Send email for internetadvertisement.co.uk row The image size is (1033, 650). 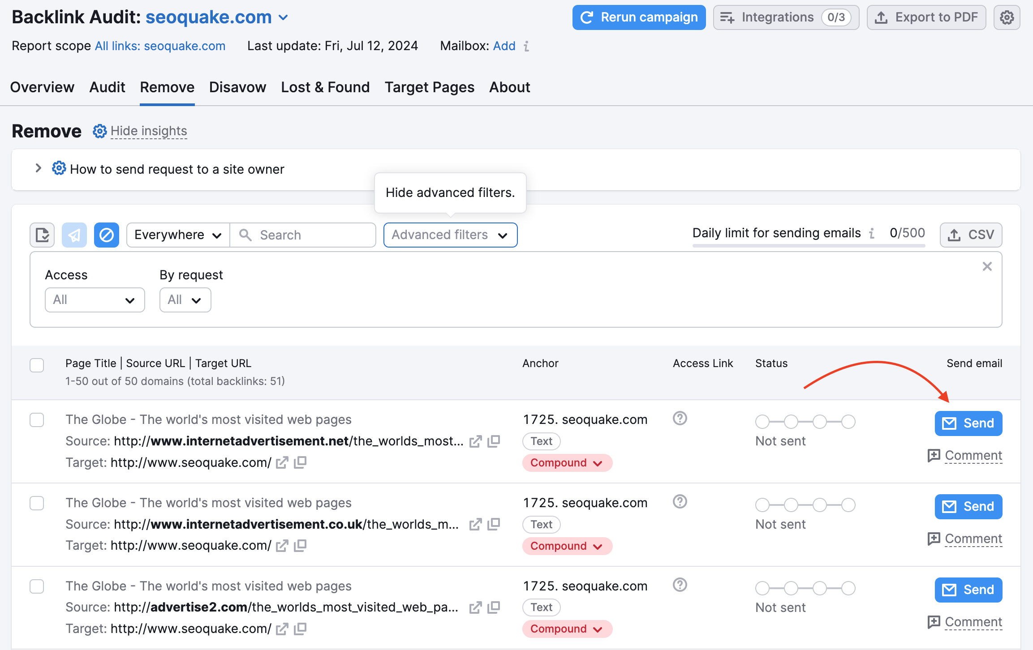pos(968,507)
